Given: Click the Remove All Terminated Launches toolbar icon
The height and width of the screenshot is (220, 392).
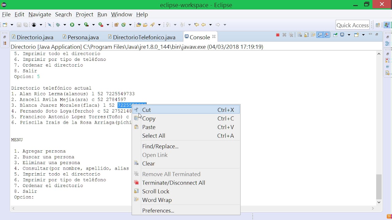Looking at the screenshot, I should pos(291,35).
